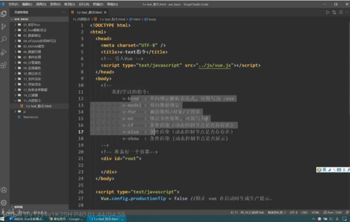Click the feedback icon at the status bar's end
The image size is (350, 222).
[347, 212]
